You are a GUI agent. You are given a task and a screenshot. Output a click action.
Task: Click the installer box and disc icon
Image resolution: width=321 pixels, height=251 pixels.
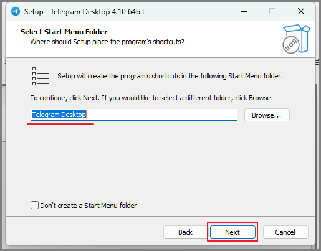tap(297, 39)
